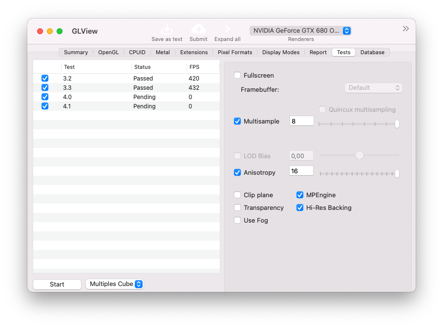Click the FPS value 420
This screenshot has height=328, width=443.
coord(194,78)
